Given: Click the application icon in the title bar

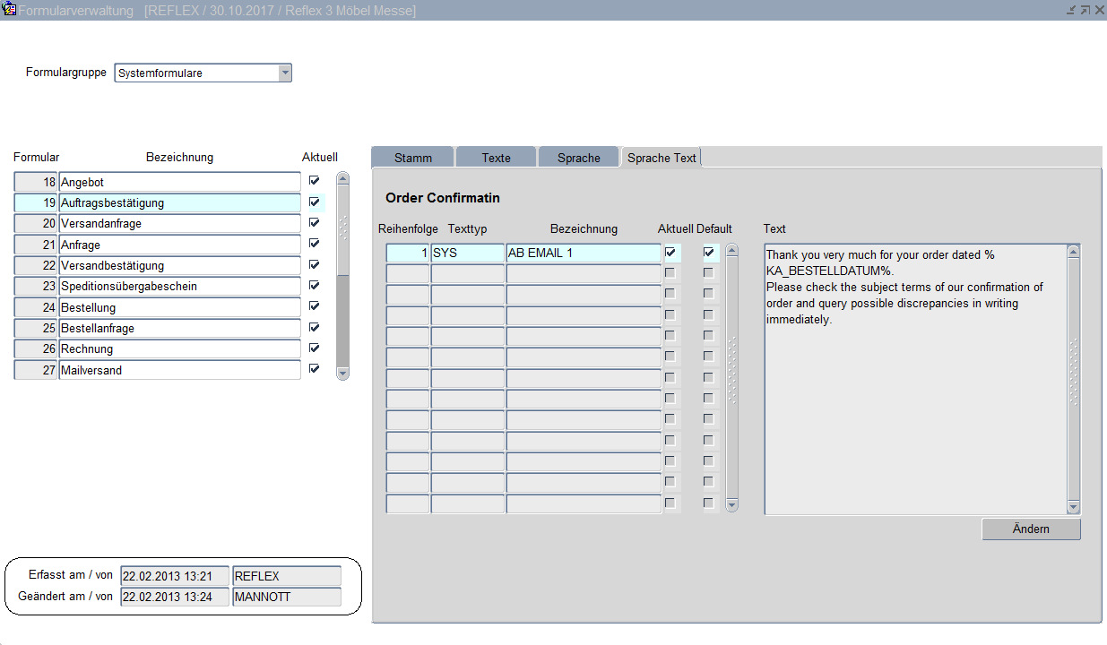Looking at the screenshot, I should (10, 10).
